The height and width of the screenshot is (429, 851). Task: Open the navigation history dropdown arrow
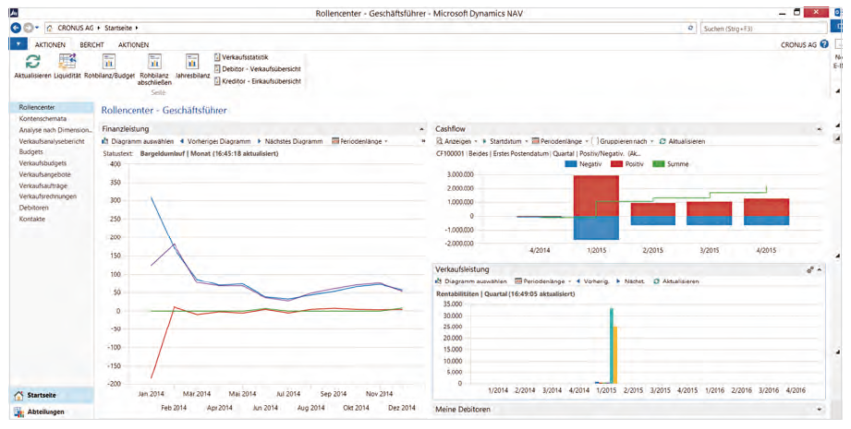pos(37,29)
